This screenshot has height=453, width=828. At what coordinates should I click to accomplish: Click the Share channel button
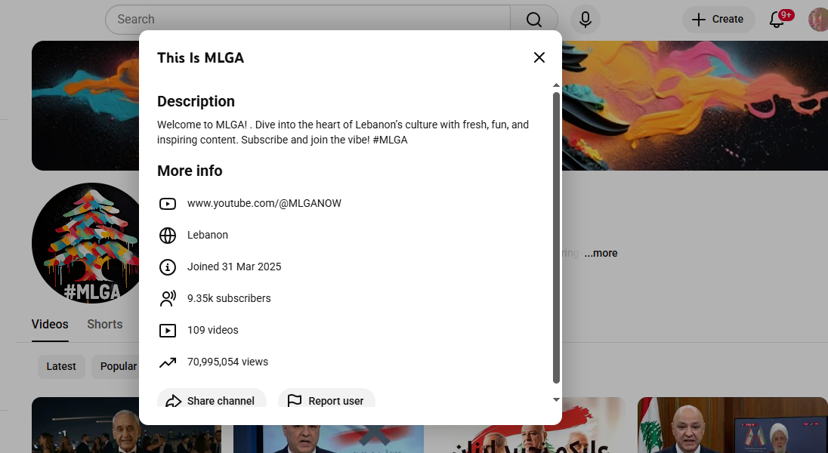pyautogui.click(x=212, y=401)
